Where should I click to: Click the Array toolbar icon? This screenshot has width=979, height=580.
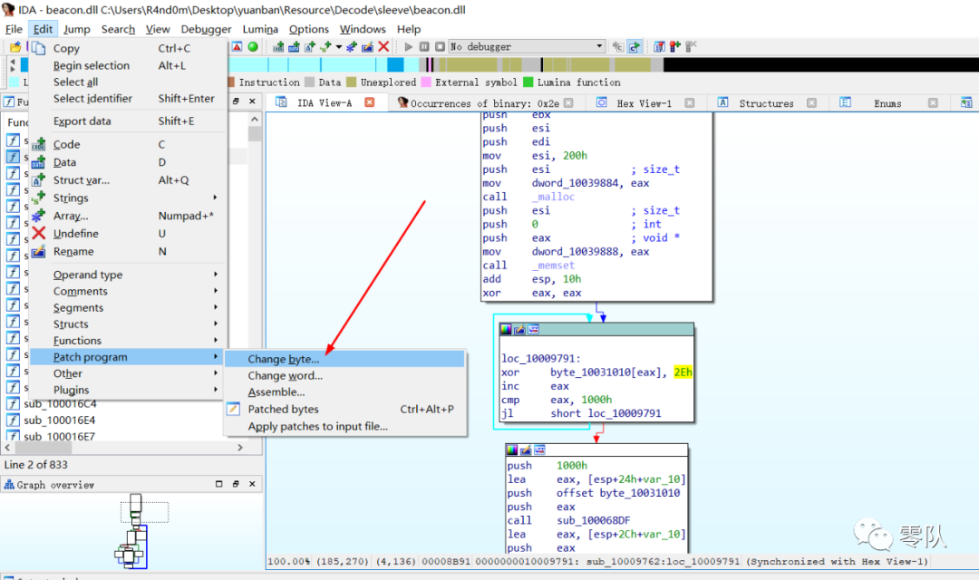[x=352, y=47]
